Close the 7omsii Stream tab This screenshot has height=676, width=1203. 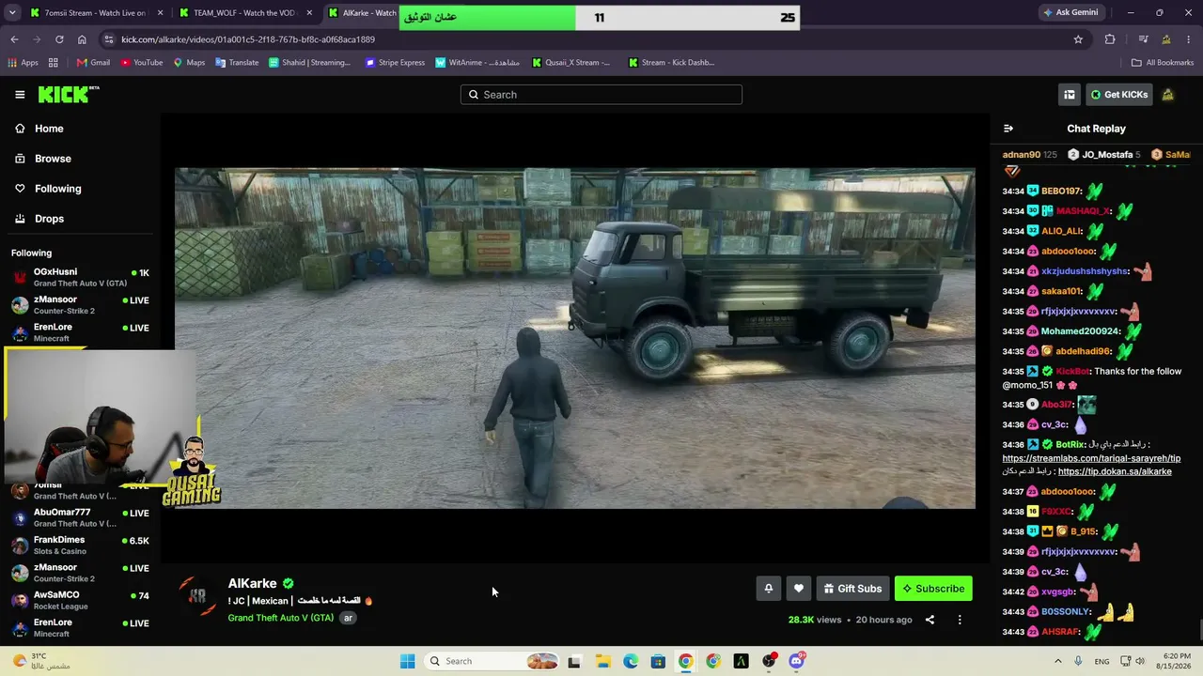(x=161, y=13)
